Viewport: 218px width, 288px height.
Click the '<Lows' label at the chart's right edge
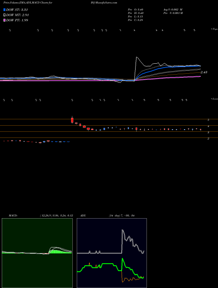(214, 99)
